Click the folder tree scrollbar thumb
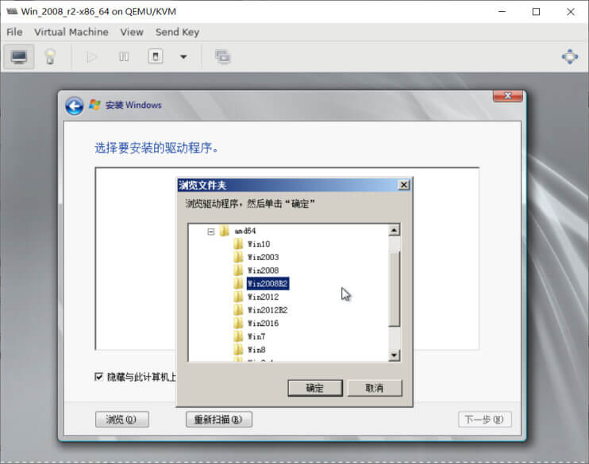Viewport: 589px width, 464px height. 394,289
